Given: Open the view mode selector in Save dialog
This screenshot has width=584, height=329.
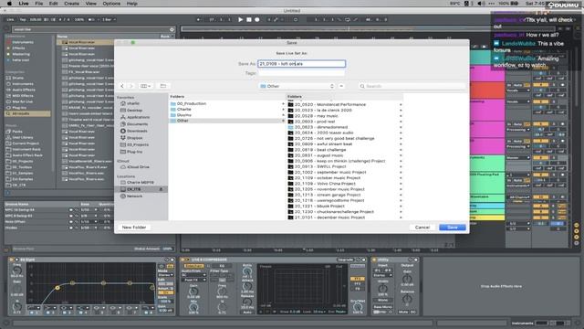Looking at the screenshot, I should [145, 86].
